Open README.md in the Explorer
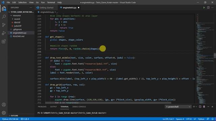Screen dimensions: 216x121 tap(21, 36)
